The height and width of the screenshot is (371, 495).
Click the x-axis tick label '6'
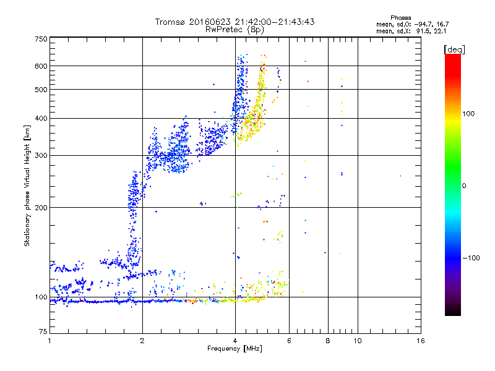pos(289,341)
